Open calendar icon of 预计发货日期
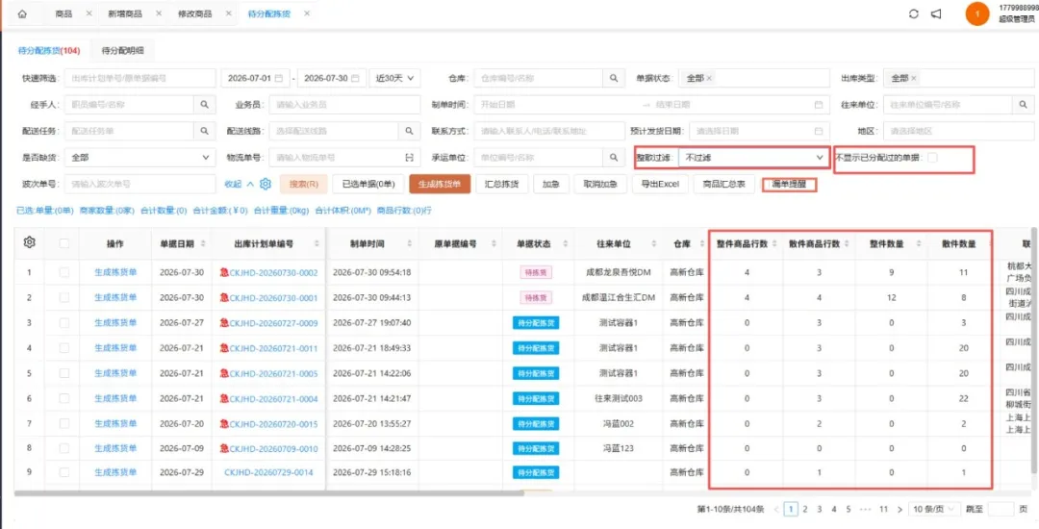 point(819,131)
